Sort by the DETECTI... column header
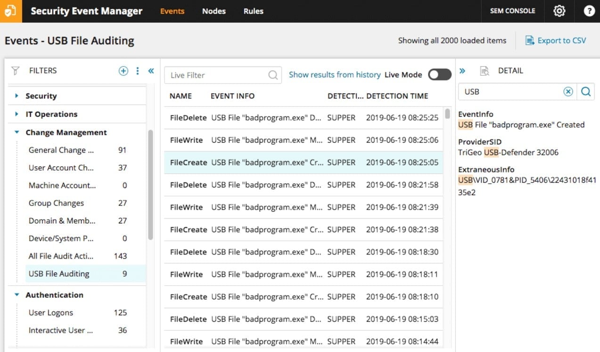The width and height of the screenshot is (600, 352). (x=345, y=96)
